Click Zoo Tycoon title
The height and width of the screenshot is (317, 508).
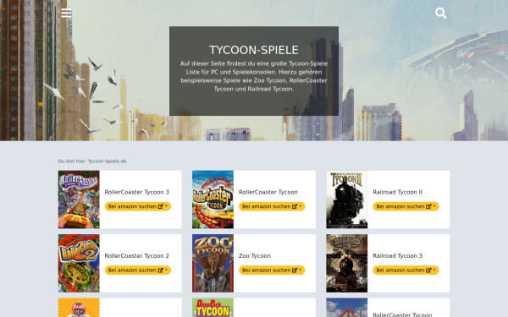click(255, 256)
